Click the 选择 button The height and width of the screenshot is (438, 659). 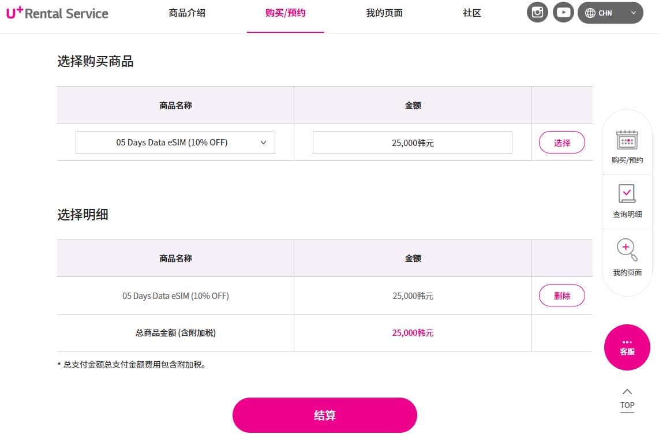pyautogui.click(x=562, y=142)
